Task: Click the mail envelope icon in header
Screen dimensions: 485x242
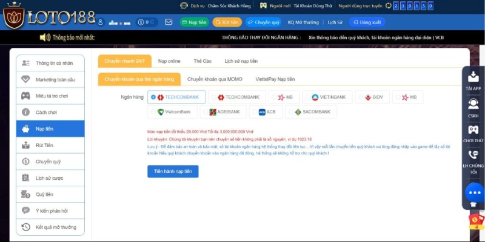Action: point(169,22)
